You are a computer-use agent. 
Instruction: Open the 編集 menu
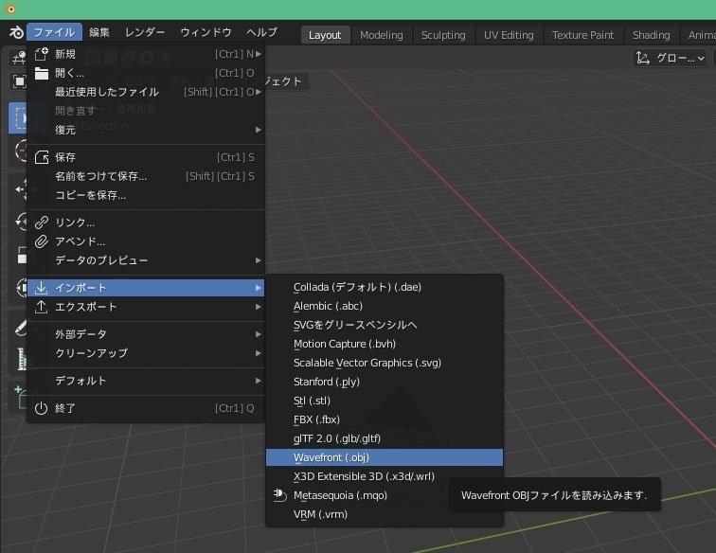pos(99,32)
